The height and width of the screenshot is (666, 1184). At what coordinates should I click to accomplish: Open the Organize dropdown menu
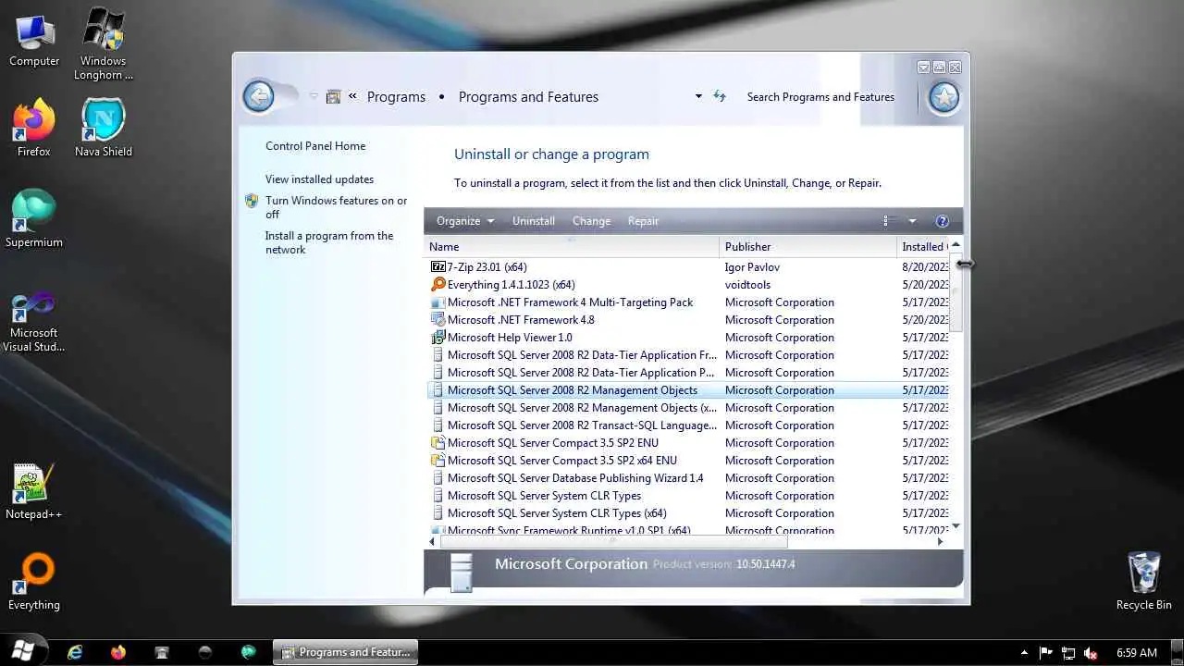(x=465, y=221)
